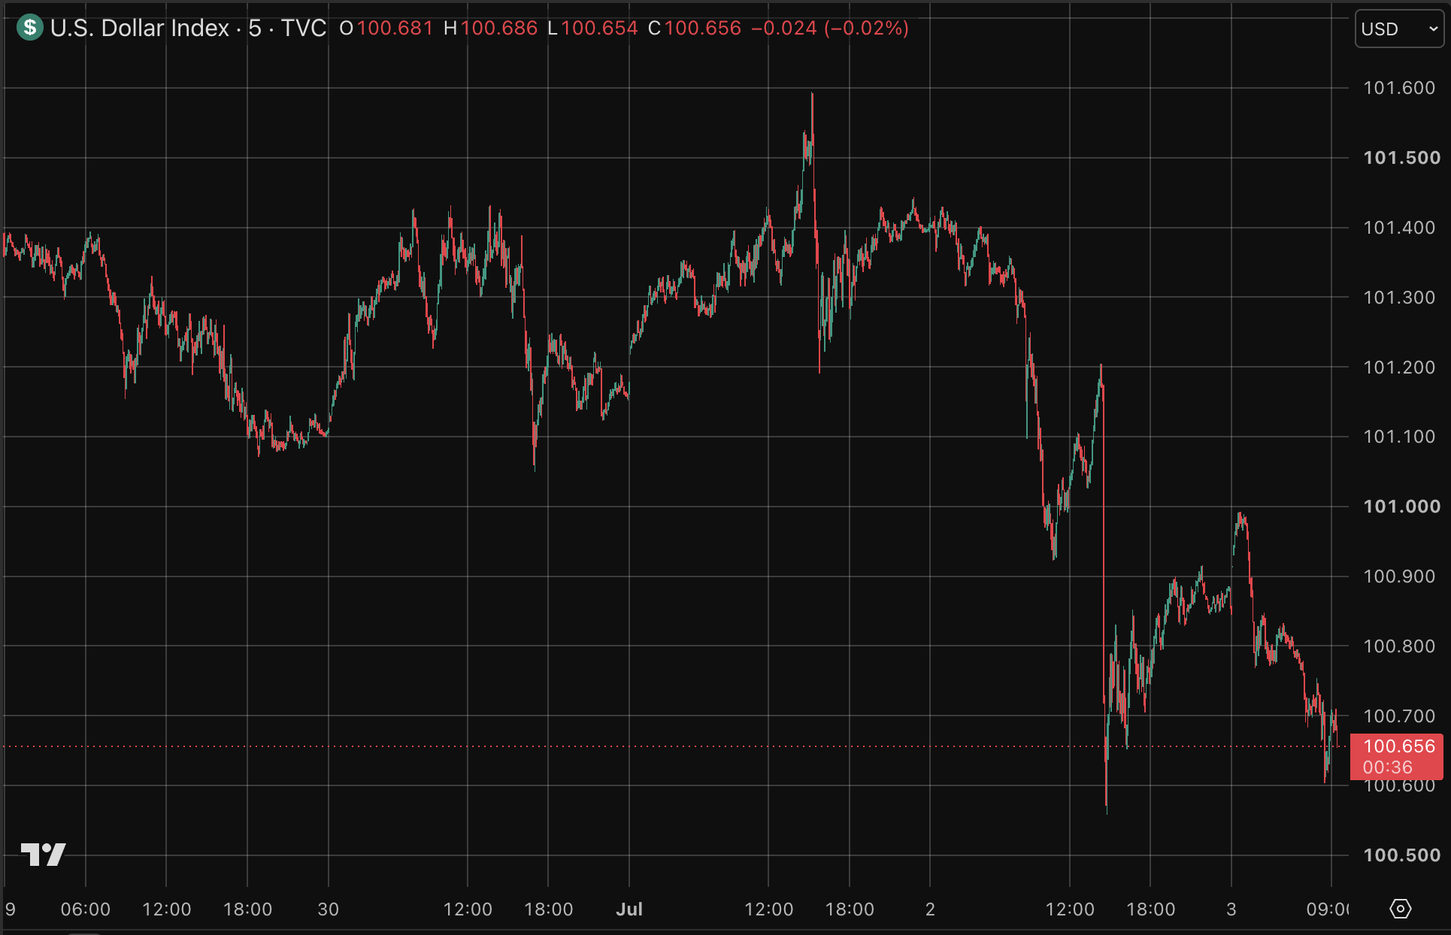Click the 00:36 countdown timer
Screen dimensions: 1451x935
click(x=1388, y=767)
